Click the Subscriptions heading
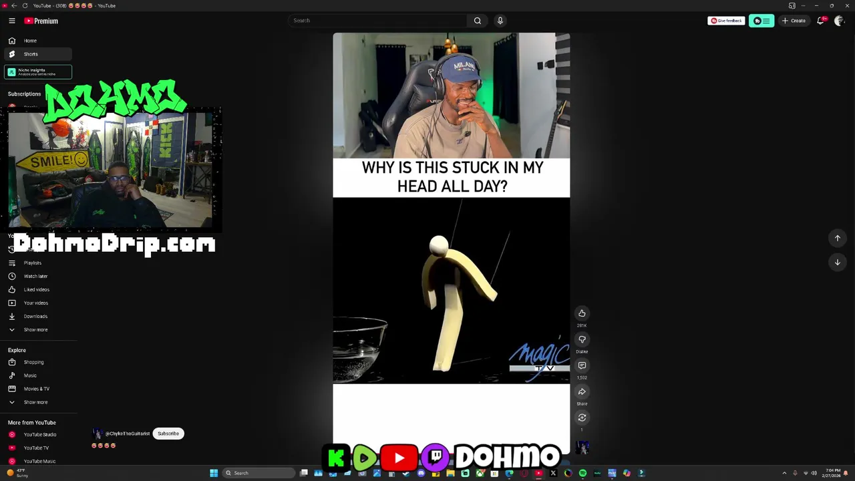Viewport: 855px width, 481px height. (x=24, y=94)
